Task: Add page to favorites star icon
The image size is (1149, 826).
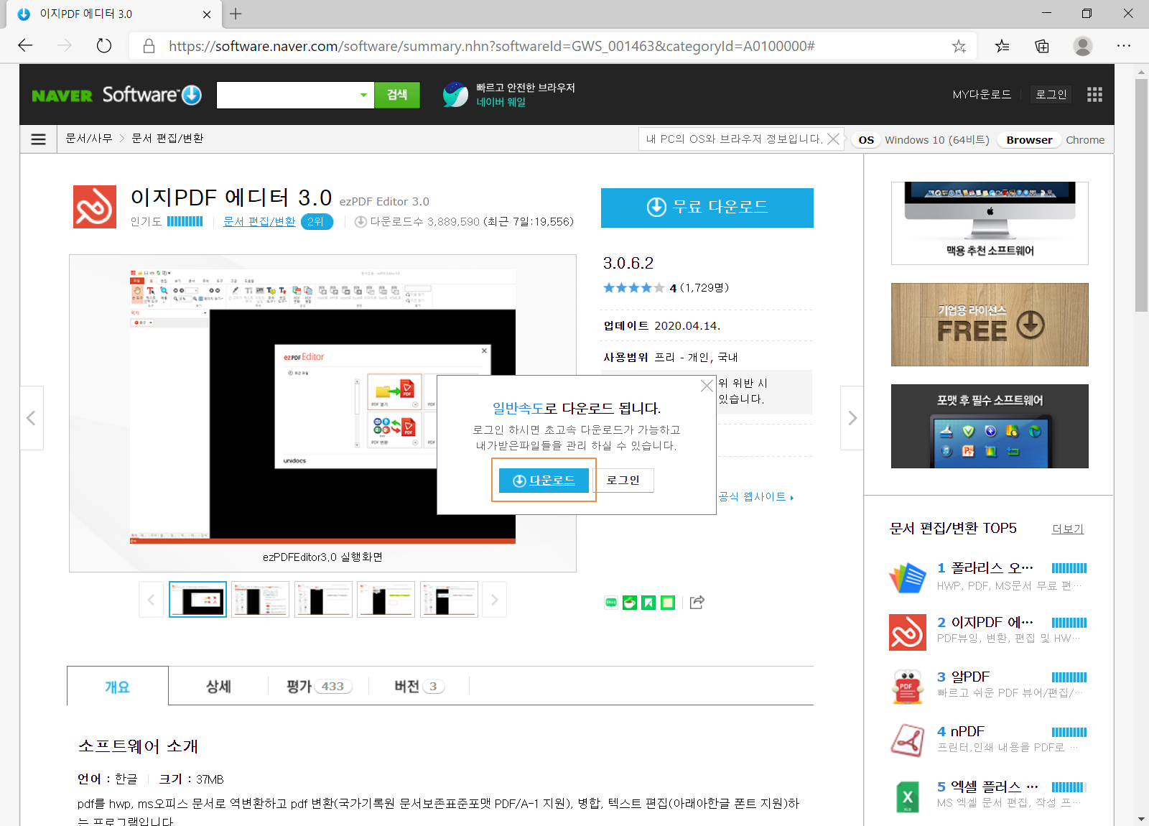Action: pos(959,46)
